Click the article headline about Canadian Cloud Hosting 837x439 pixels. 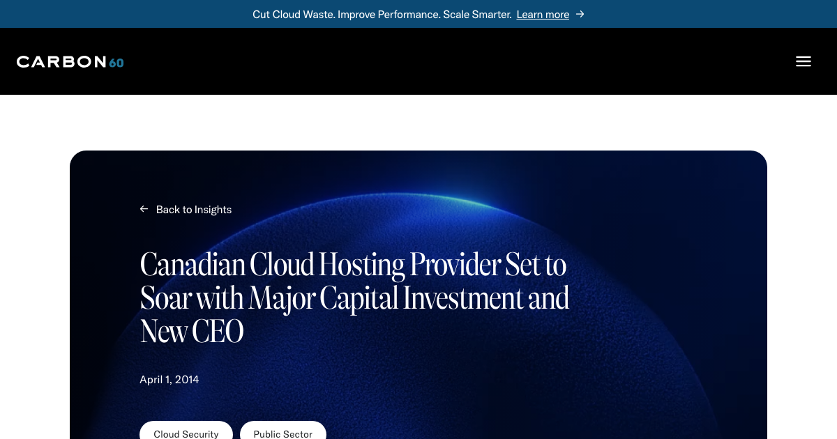[354, 298]
